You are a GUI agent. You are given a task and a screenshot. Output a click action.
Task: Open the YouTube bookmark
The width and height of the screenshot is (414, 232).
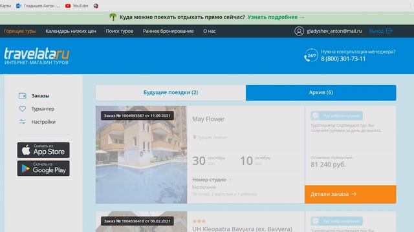(76, 6)
